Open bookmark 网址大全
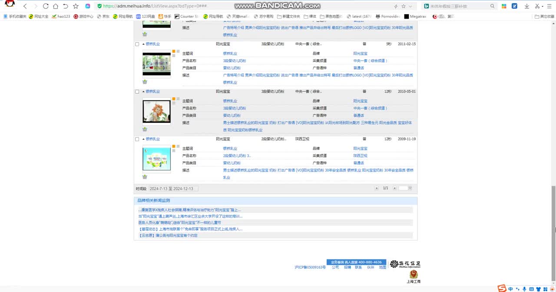The width and height of the screenshot is (556, 292). pos(39,17)
